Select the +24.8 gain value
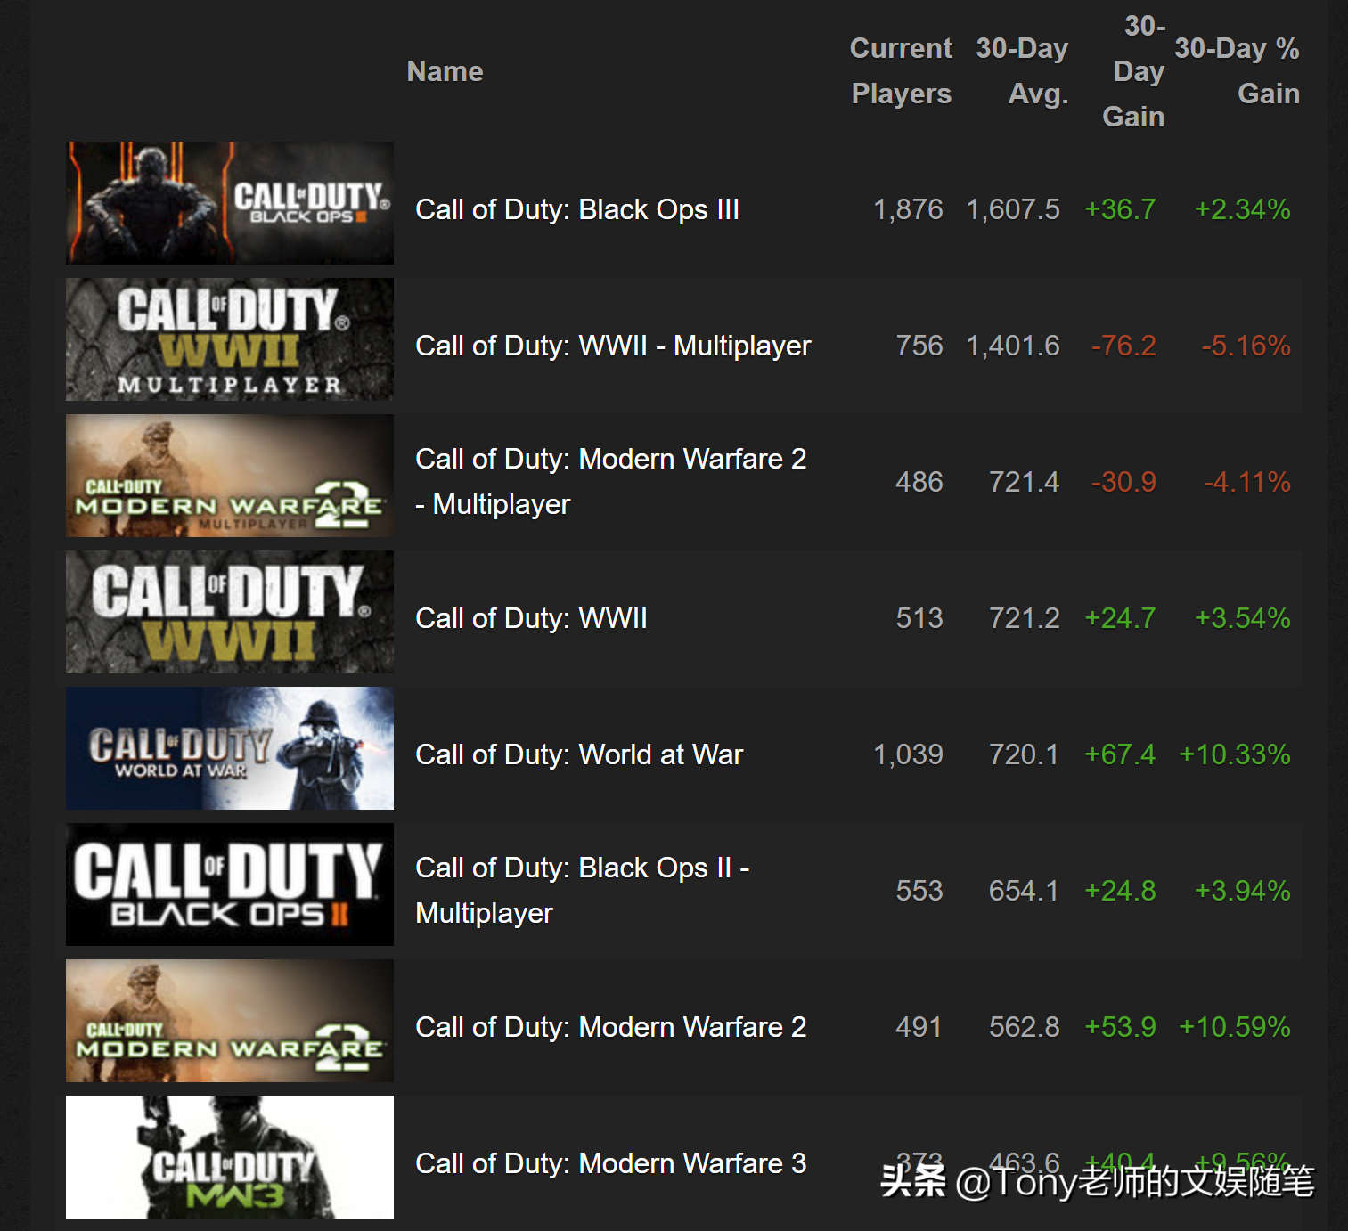This screenshot has height=1231, width=1348. click(x=1120, y=891)
